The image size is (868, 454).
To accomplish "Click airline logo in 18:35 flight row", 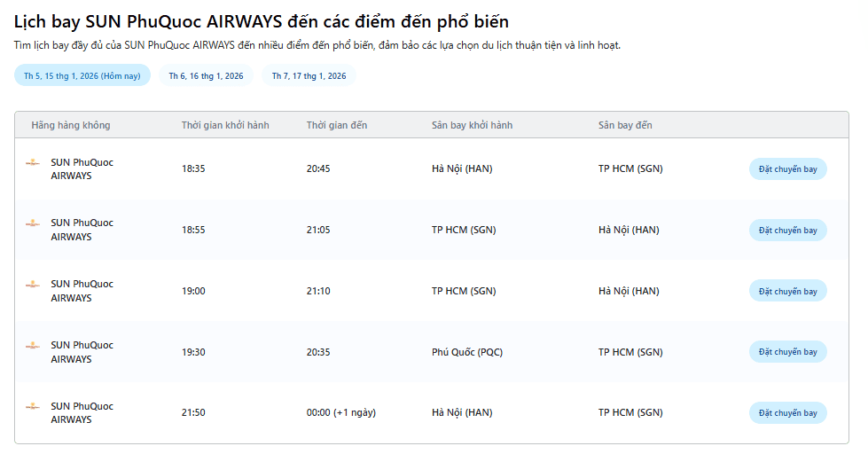I will coord(33,162).
